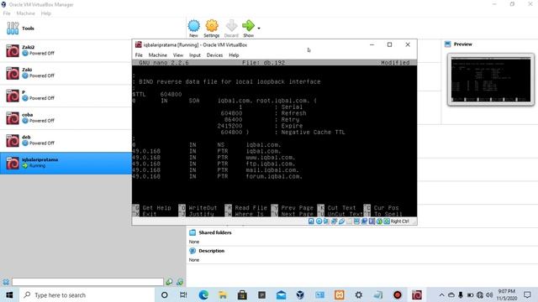The height and width of the screenshot is (302, 538).
Task: Click the Shared folders section header
Action: click(x=215, y=232)
